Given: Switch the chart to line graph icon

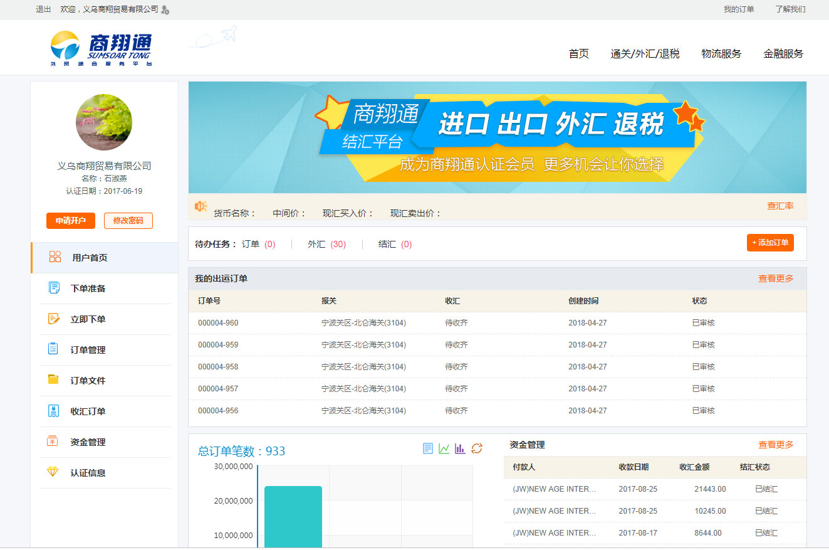Looking at the screenshot, I should tap(444, 448).
